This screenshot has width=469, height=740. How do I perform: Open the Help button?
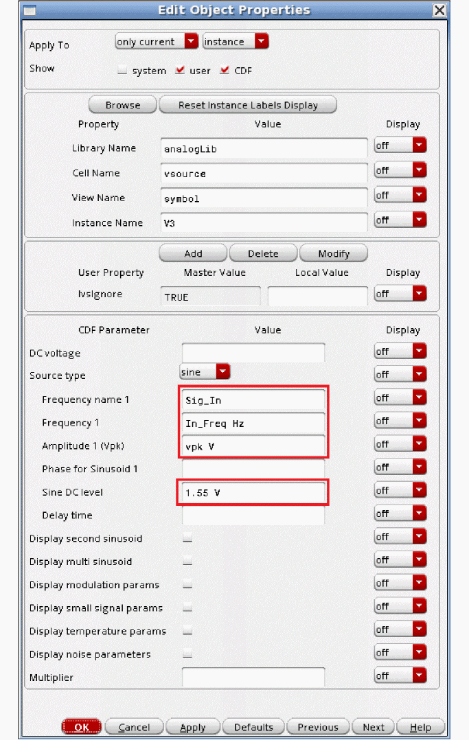pos(420,727)
